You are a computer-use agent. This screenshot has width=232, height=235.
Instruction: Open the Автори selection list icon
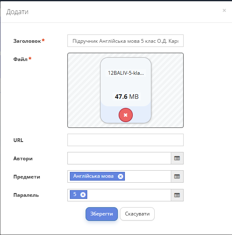click(x=177, y=158)
